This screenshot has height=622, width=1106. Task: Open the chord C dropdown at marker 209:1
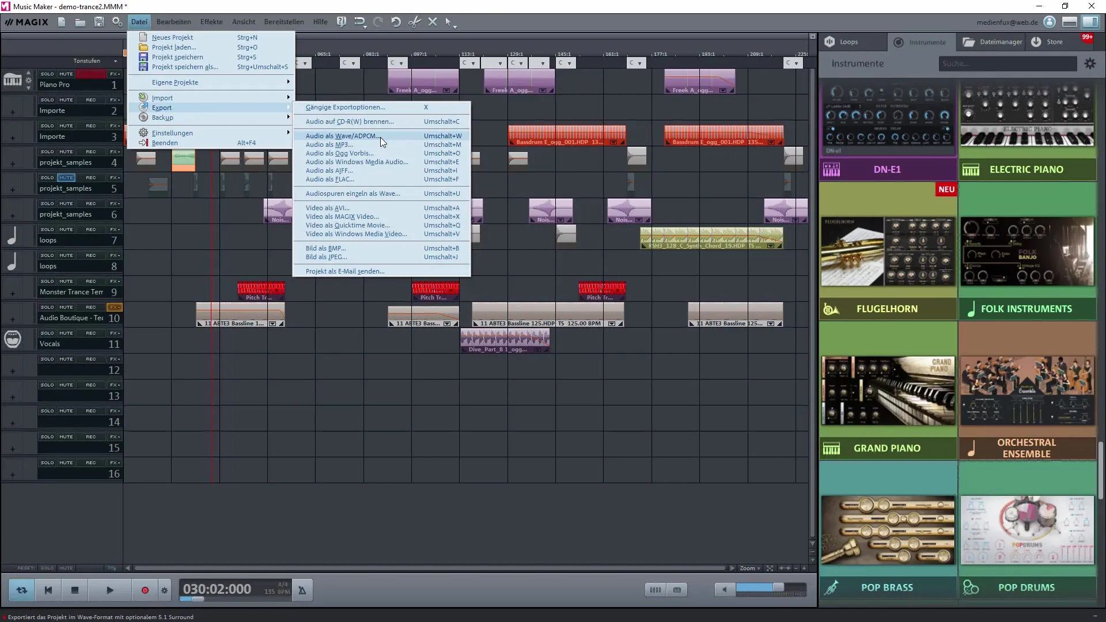click(793, 63)
